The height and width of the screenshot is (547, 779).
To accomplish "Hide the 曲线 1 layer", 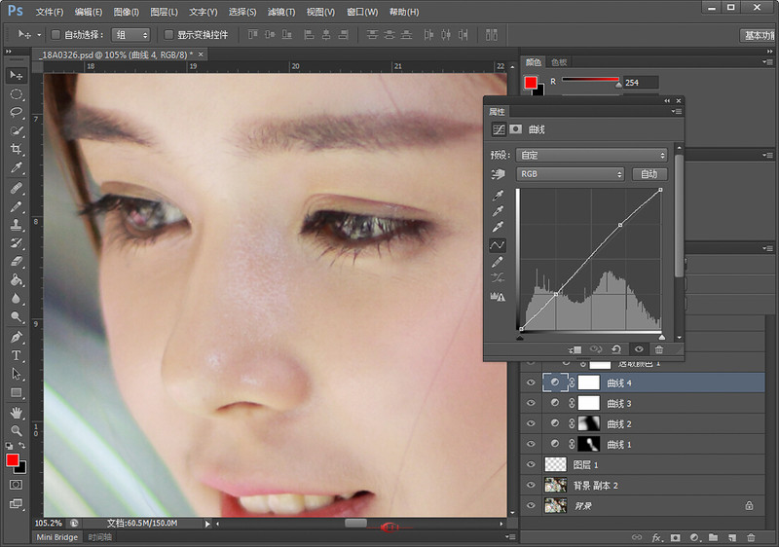I will coord(531,444).
